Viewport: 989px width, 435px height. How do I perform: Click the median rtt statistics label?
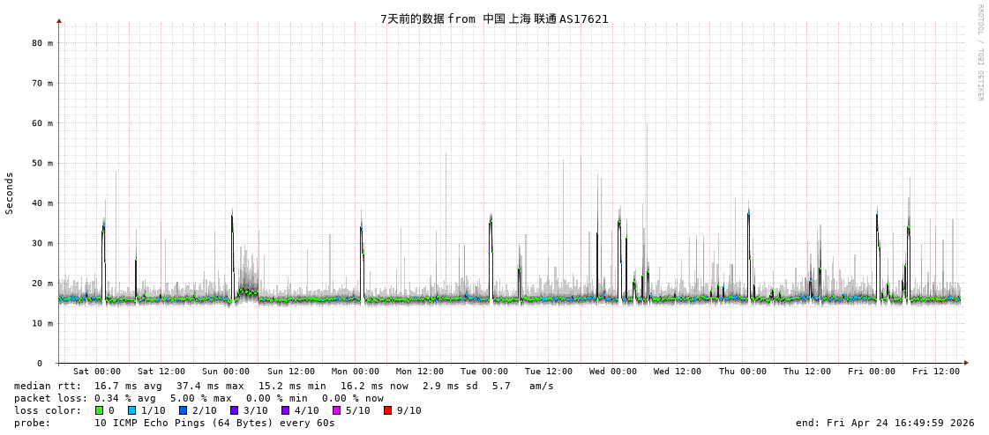point(48,386)
